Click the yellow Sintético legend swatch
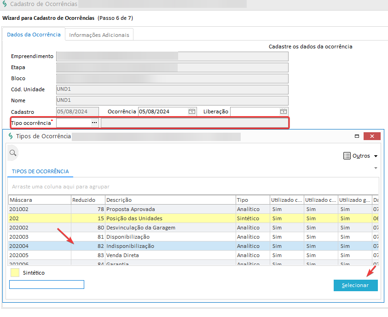Image resolution: width=388 pixels, height=317 pixels. (x=15, y=273)
